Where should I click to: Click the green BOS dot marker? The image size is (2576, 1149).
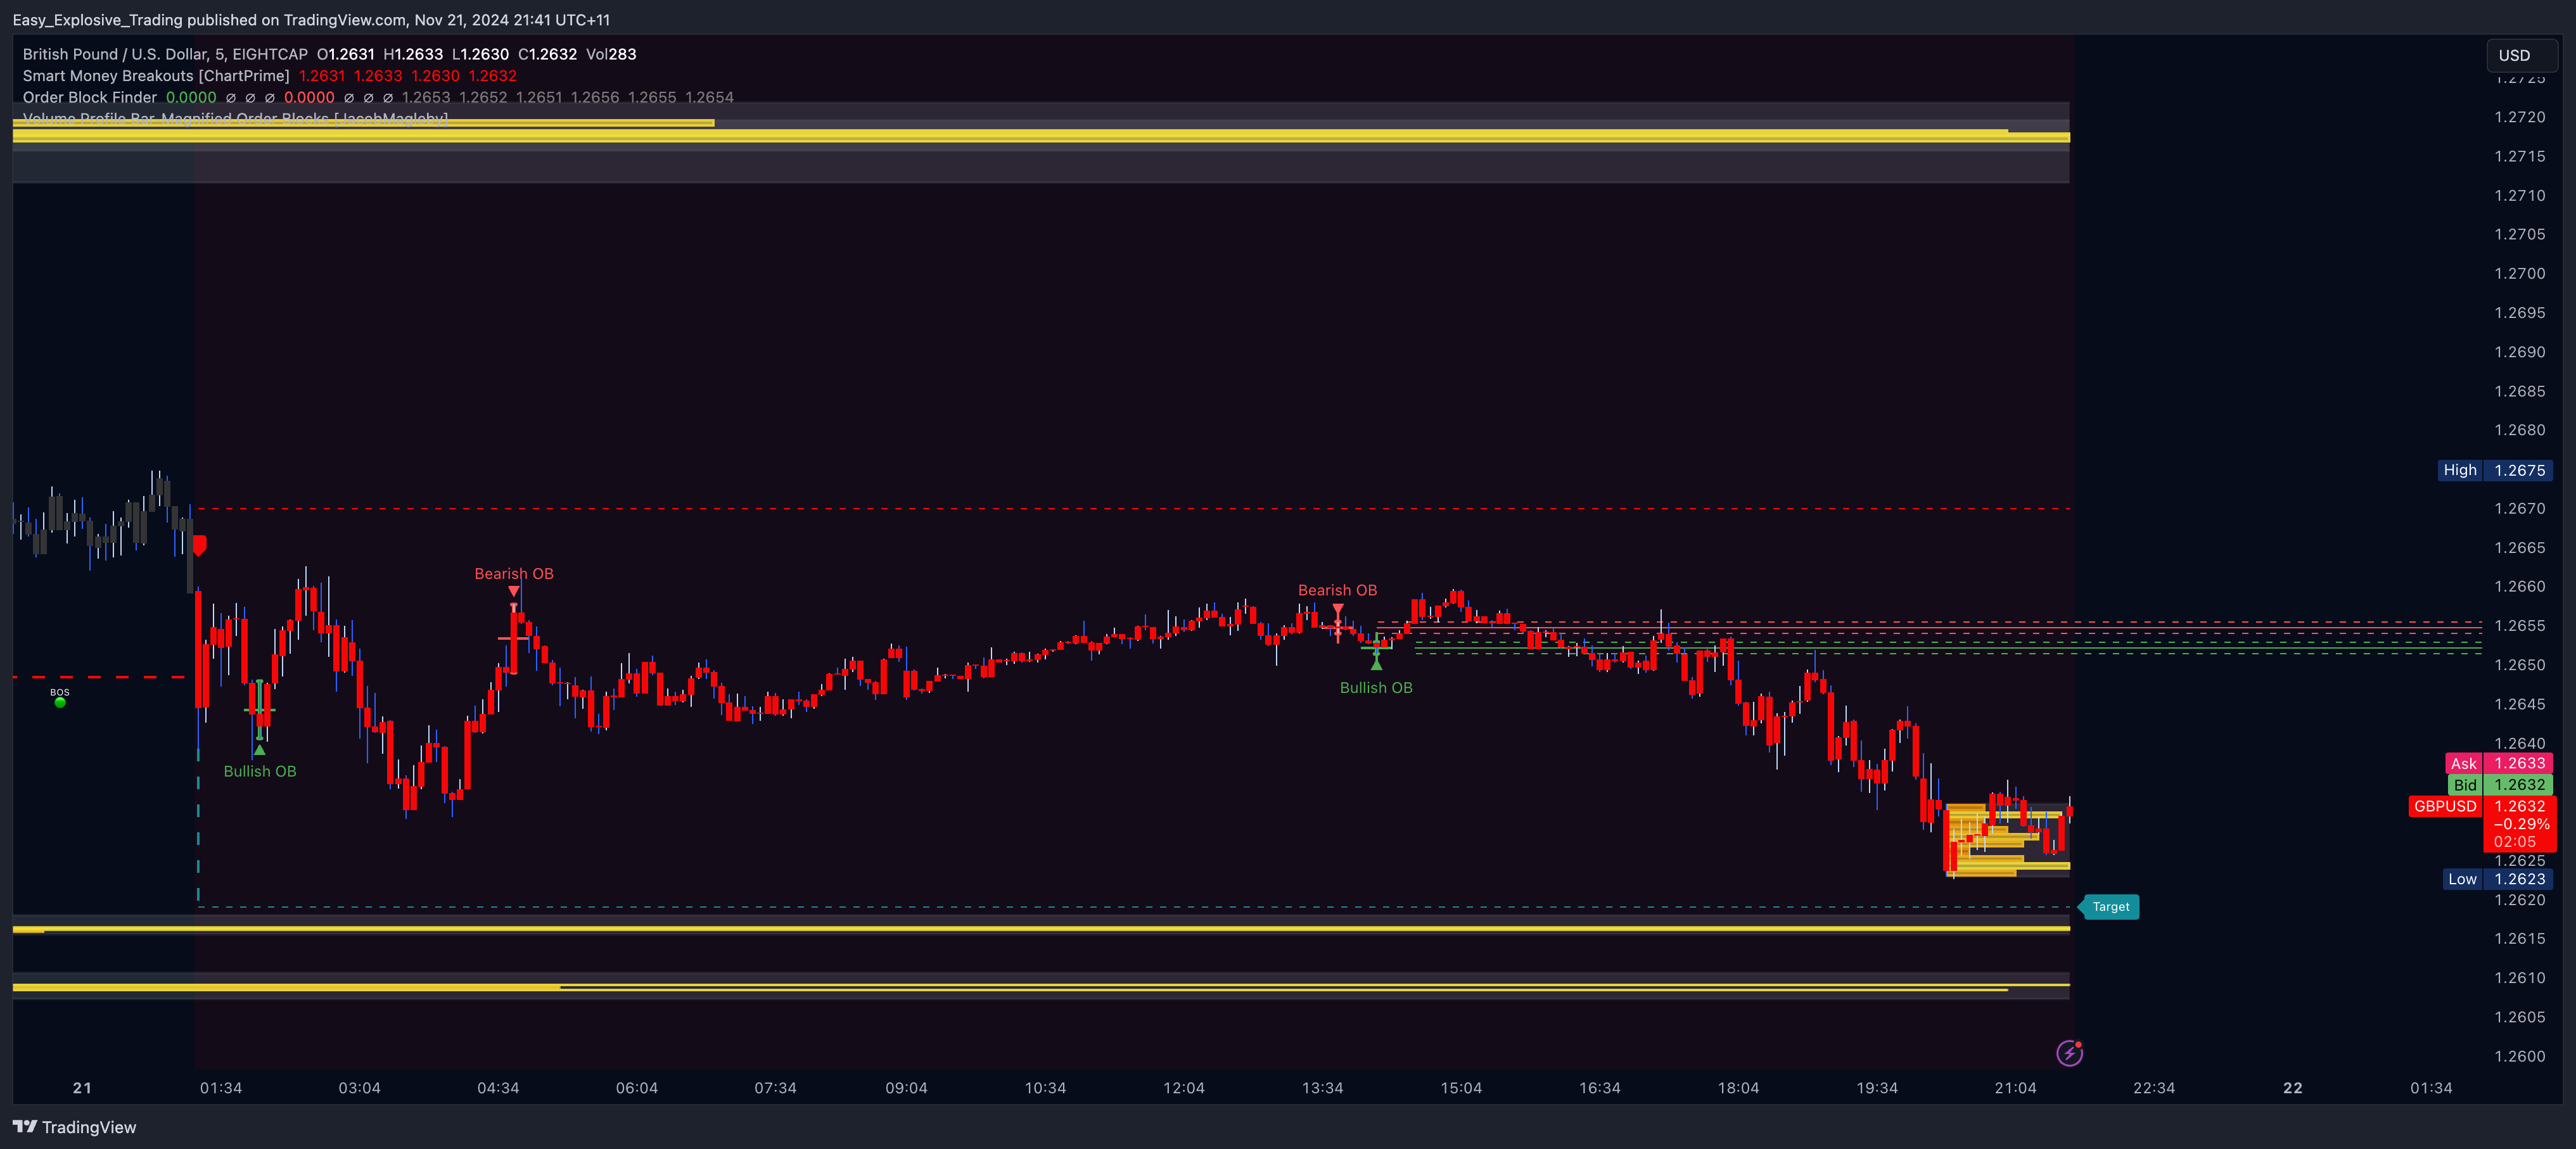pos(60,703)
